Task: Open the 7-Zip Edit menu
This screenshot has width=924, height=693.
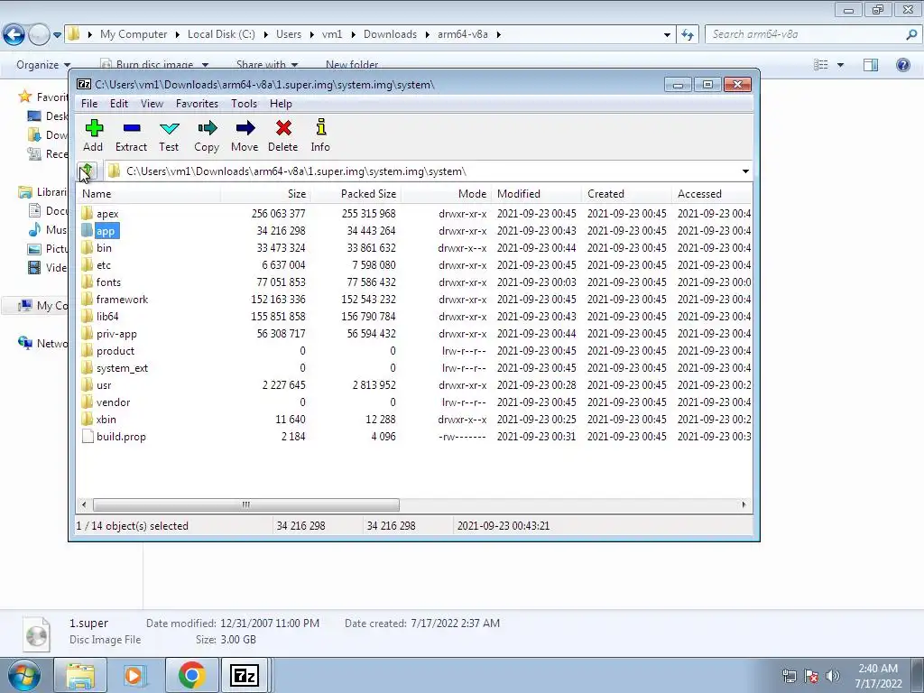Action: [x=119, y=104]
